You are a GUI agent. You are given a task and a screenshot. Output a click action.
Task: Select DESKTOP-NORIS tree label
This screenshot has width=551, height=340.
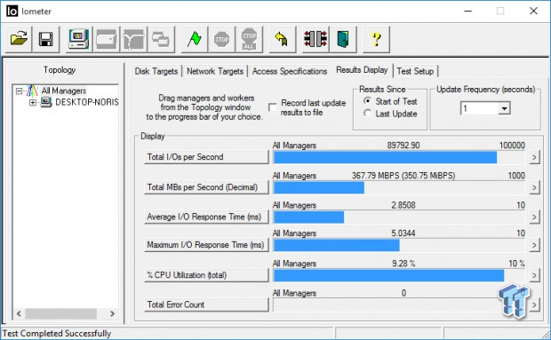tap(86, 102)
